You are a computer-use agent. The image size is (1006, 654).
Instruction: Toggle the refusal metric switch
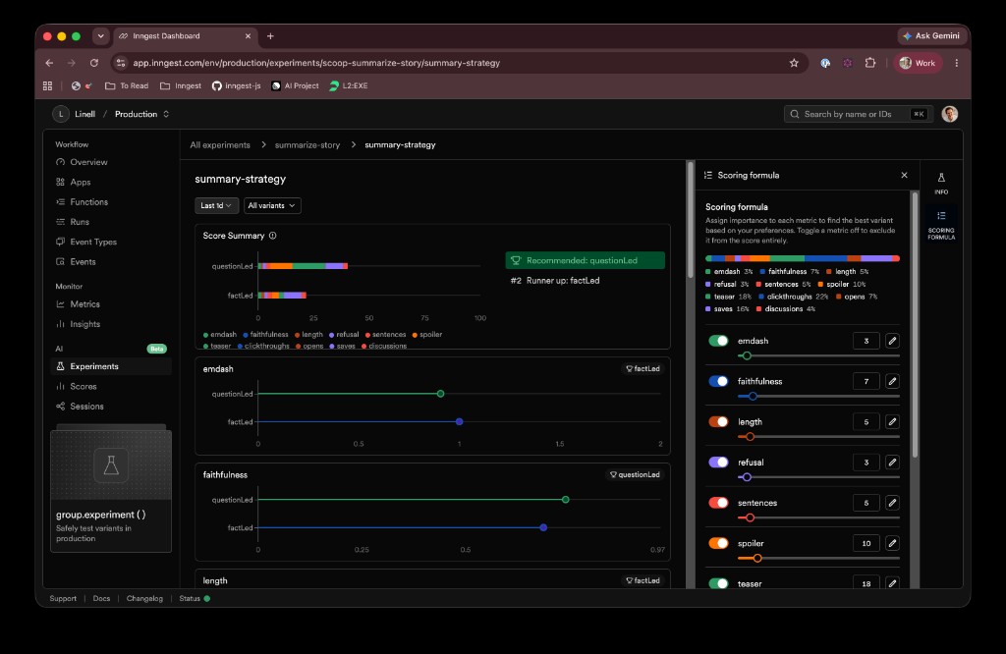[718, 462]
